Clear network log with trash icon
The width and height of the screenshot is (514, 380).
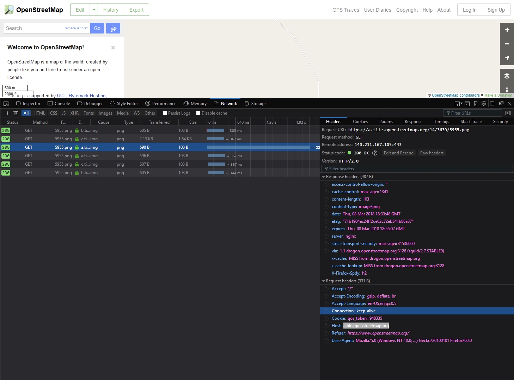[x=16, y=113]
